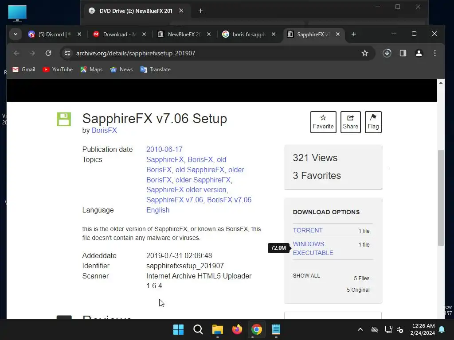Open the notifications bell icon
The image size is (454, 340).
point(442,329)
